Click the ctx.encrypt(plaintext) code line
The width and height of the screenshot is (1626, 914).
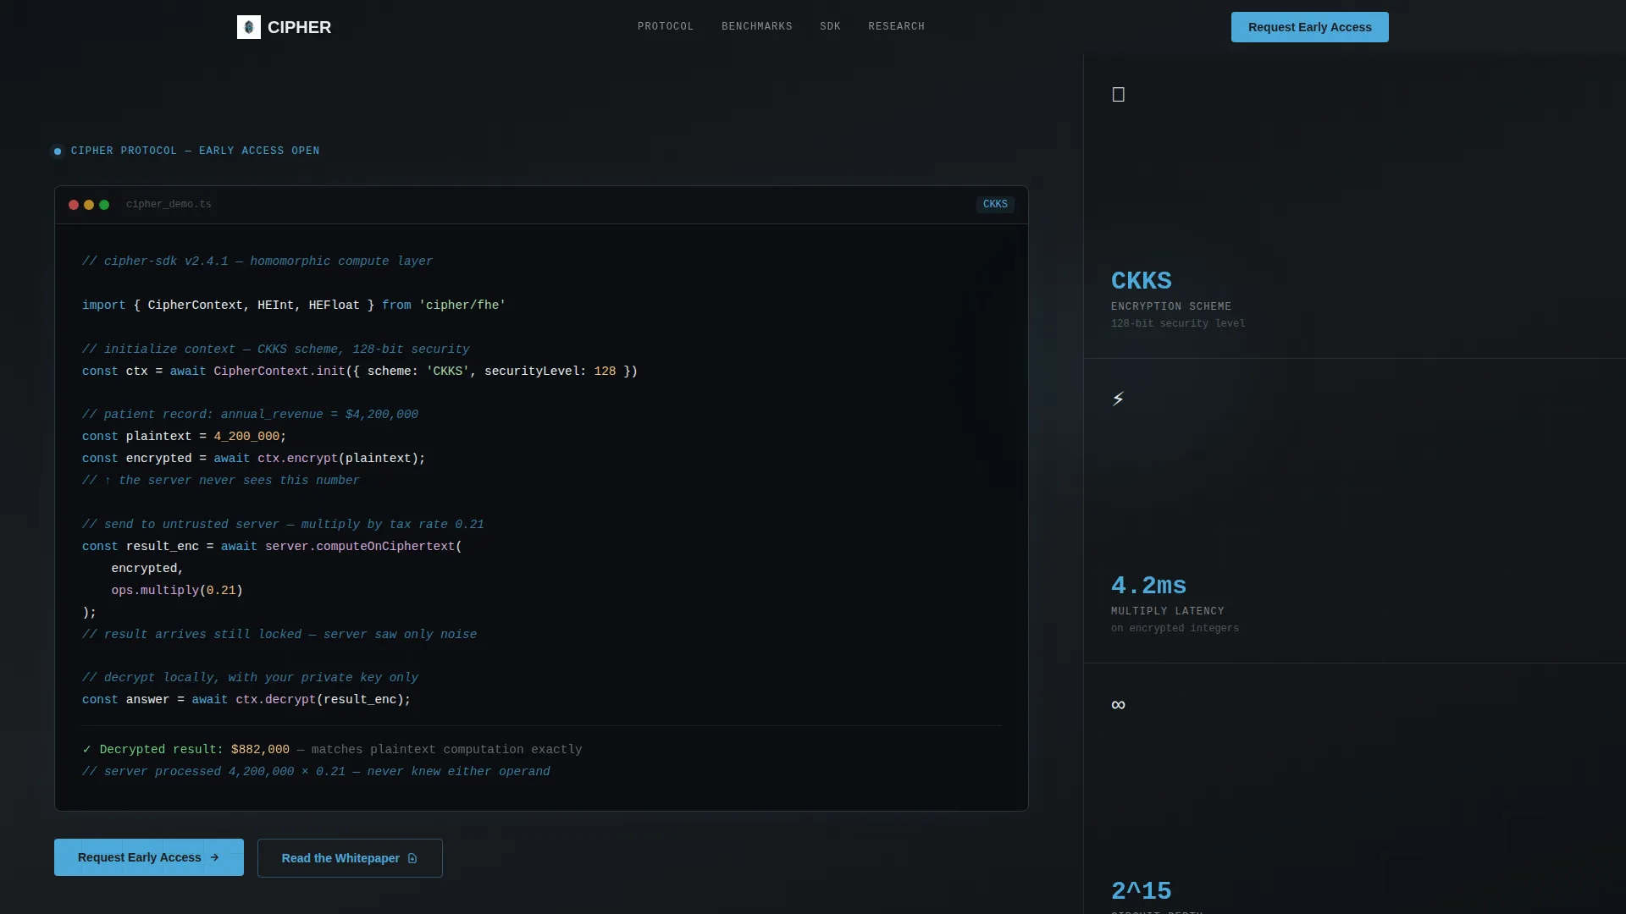coord(254,459)
